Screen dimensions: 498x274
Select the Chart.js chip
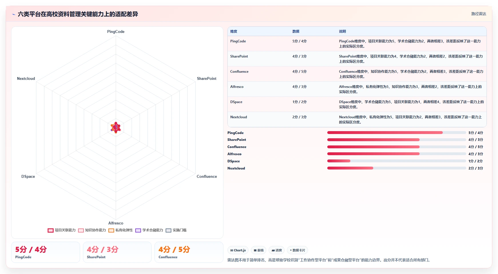point(238,250)
